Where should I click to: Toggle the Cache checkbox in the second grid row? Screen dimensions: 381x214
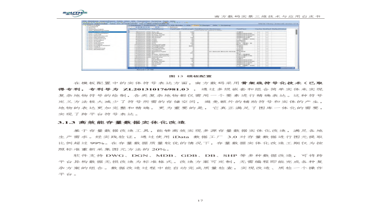[x=259, y=33]
